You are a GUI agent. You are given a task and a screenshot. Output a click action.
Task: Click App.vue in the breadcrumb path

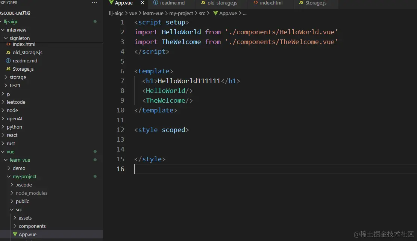coord(228,13)
